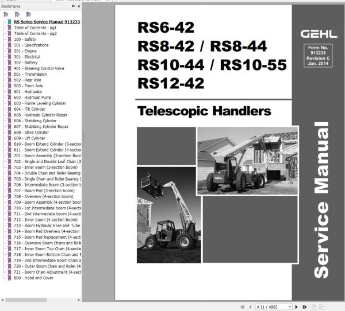Click bookmark icon beside 302 - Battery
Screen dimensions: 345x311
point(9,63)
